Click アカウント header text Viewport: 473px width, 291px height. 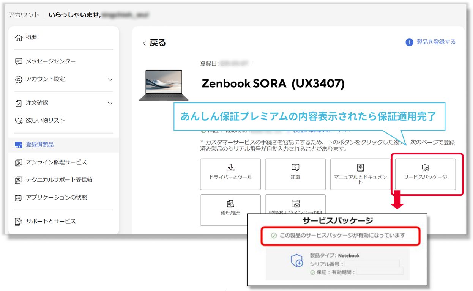pyautogui.click(x=24, y=15)
